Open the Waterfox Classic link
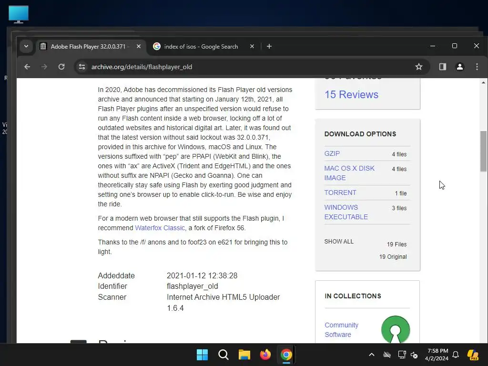 click(x=160, y=228)
